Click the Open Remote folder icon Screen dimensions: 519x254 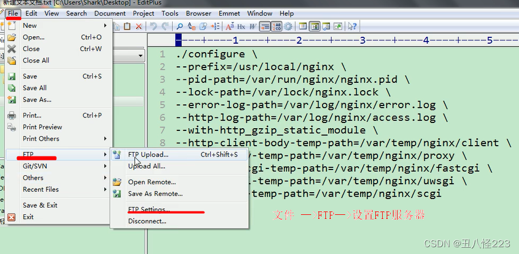(x=117, y=182)
